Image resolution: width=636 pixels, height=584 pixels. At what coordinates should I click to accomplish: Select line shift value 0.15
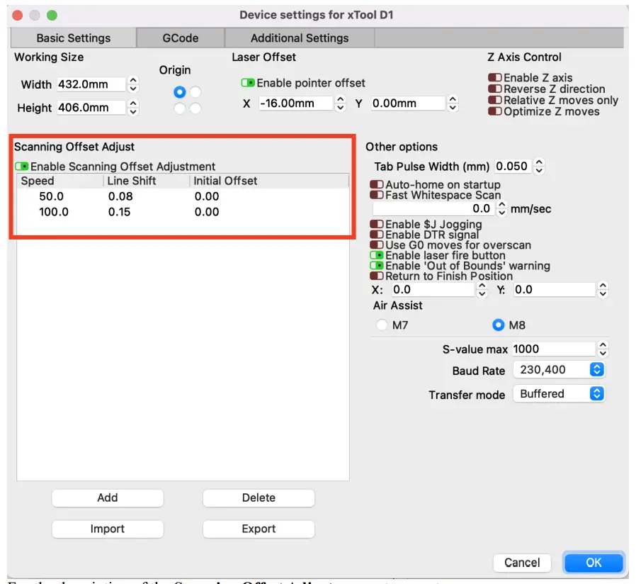[x=119, y=212]
